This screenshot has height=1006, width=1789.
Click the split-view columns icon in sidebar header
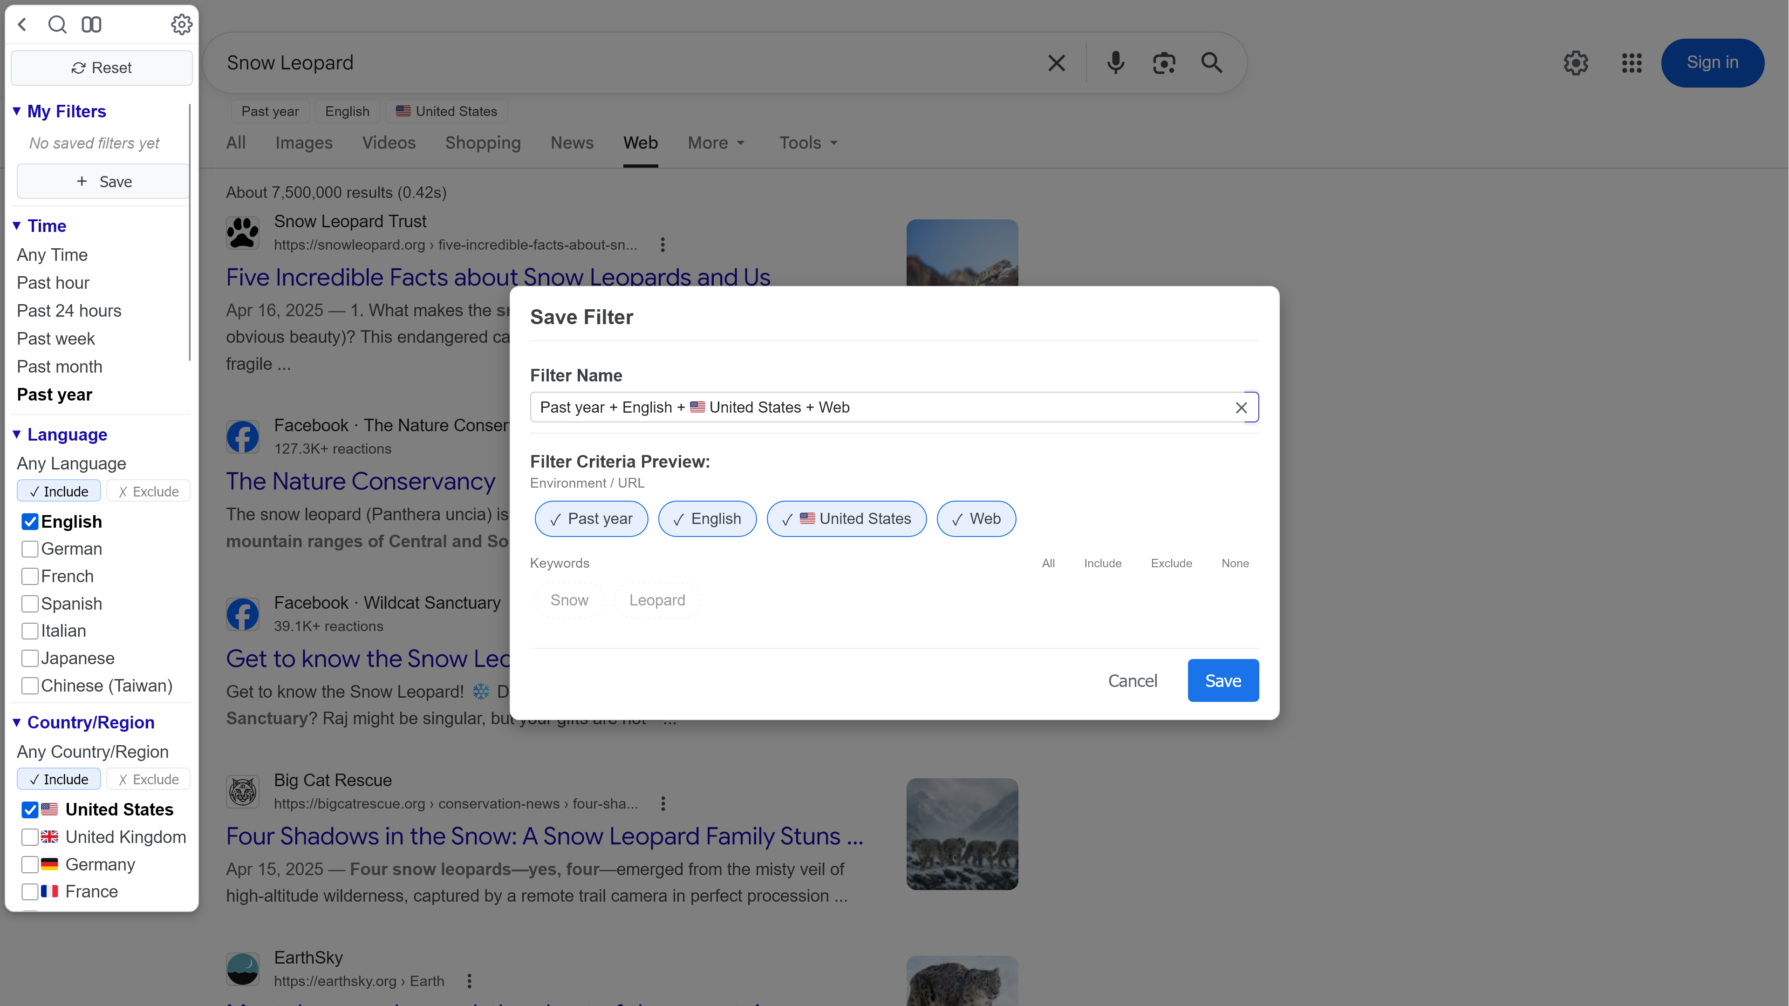[x=91, y=24]
